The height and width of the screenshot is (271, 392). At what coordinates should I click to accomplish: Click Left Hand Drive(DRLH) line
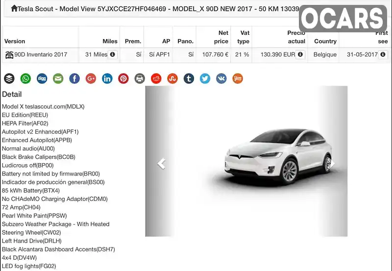click(32, 241)
